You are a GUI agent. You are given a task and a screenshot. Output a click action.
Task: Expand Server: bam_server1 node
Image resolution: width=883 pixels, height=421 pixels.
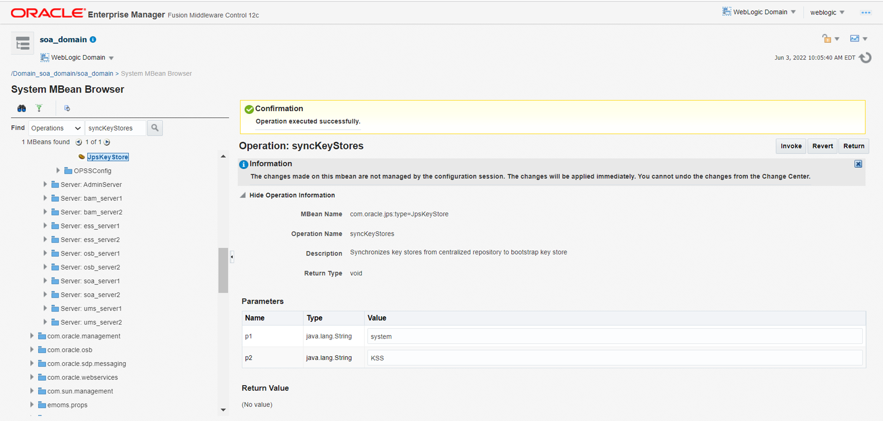(45, 198)
